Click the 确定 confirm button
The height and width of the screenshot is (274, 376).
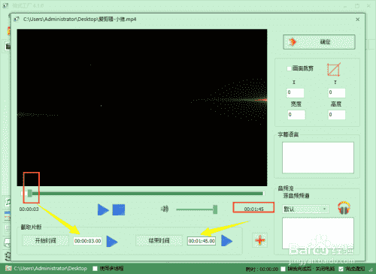(319, 42)
